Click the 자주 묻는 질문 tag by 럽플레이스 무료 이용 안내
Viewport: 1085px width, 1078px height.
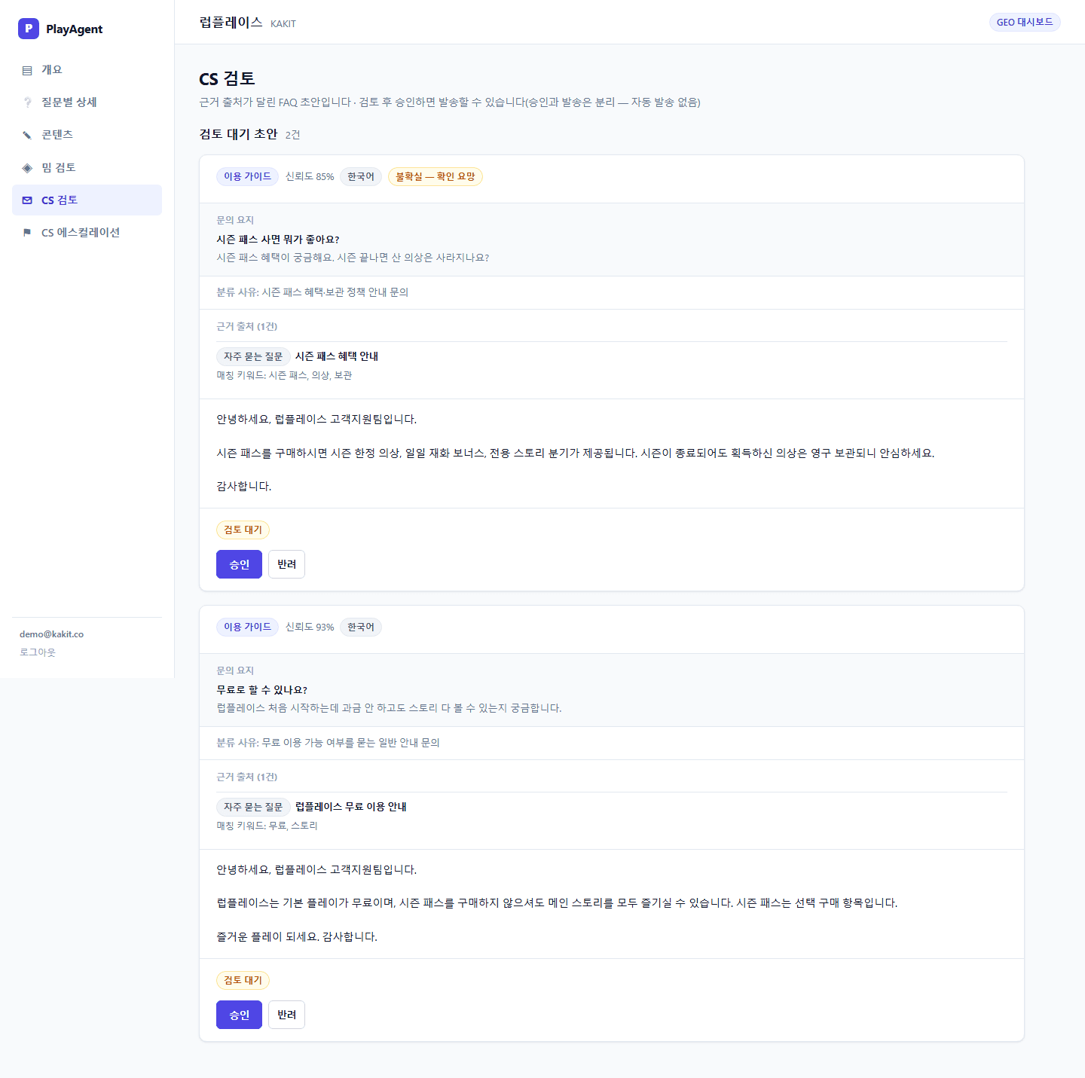(x=253, y=807)
